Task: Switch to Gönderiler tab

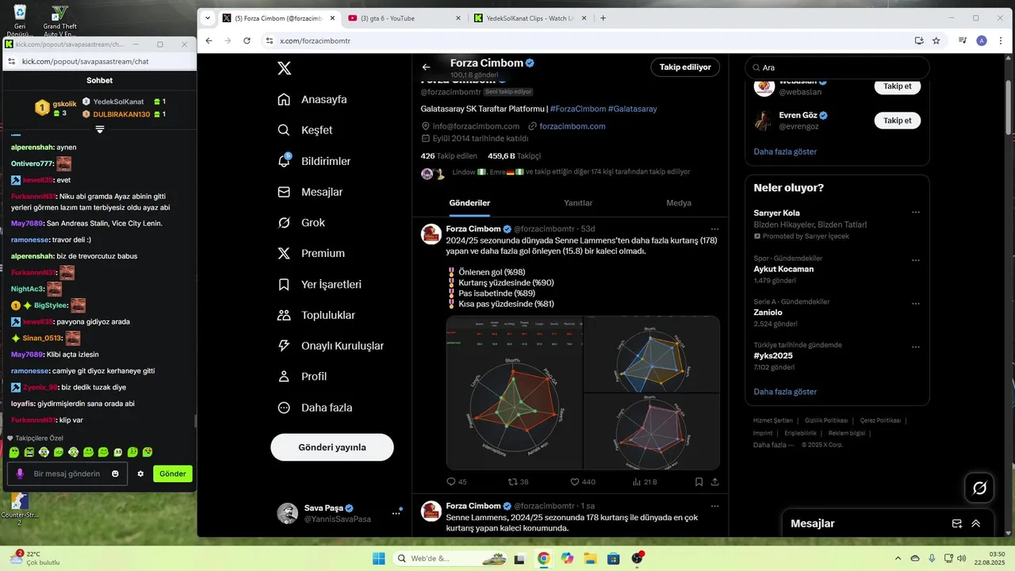Action: pyautogui.click(x=469, y=203)
